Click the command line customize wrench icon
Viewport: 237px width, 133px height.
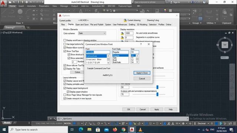pos(54,119)
